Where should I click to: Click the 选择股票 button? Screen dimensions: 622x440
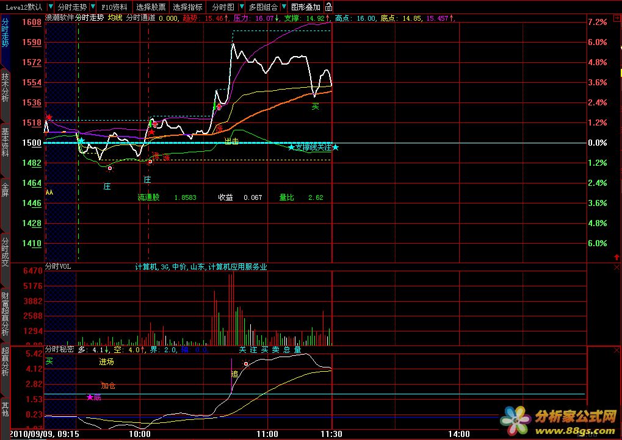click(x=151, y=7)
